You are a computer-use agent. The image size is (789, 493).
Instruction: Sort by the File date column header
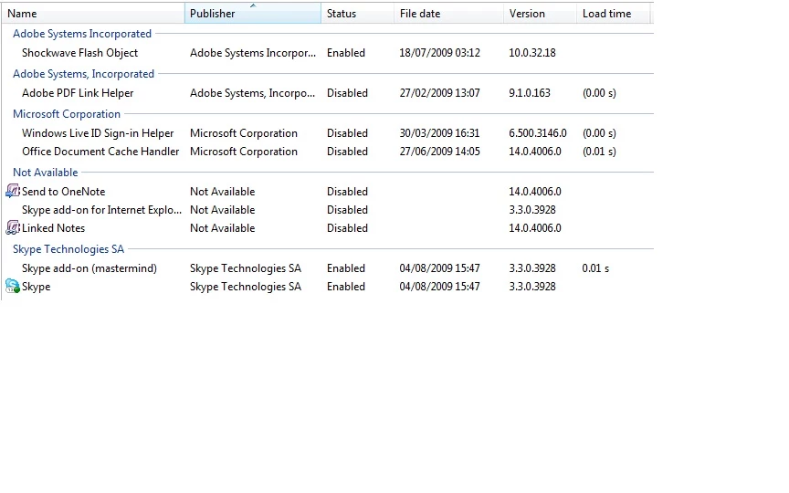pos(448,14)
